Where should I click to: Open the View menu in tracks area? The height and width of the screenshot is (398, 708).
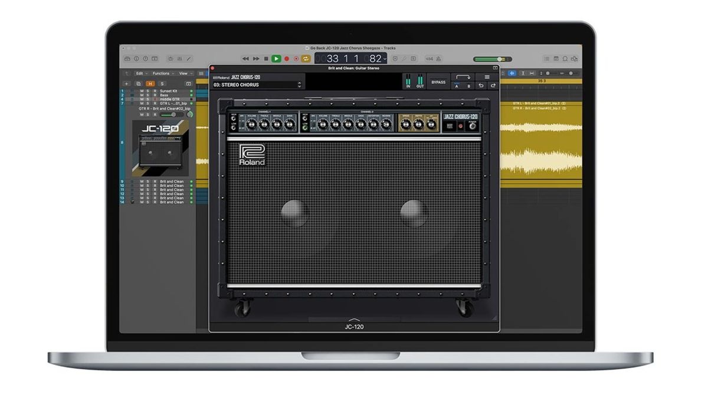tap(185, 73)
